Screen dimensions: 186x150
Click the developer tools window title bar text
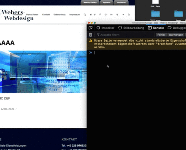tap(159, 23)
